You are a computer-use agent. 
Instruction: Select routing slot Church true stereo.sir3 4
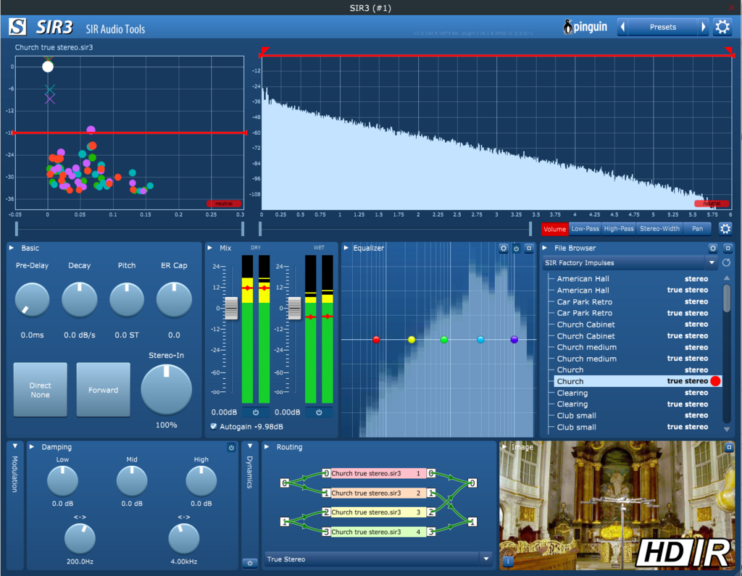coord(378,532)
